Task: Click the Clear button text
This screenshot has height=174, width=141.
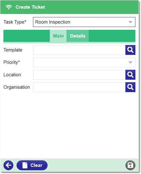Action: [x=36, y=165]
